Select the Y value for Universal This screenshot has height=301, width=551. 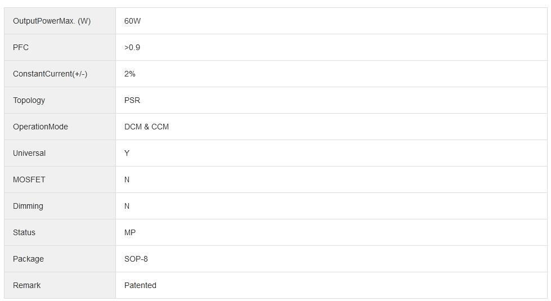coord(127,153)
